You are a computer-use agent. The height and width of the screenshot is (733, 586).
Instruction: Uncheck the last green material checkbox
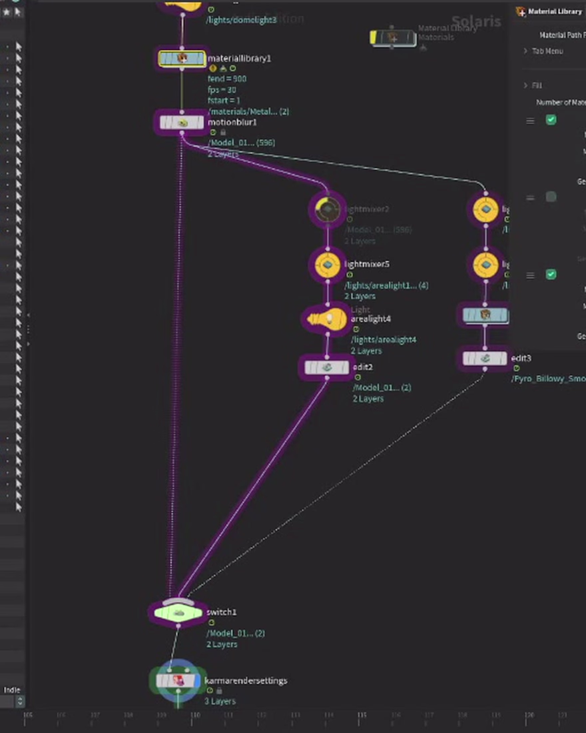click(x=551, y=275)
